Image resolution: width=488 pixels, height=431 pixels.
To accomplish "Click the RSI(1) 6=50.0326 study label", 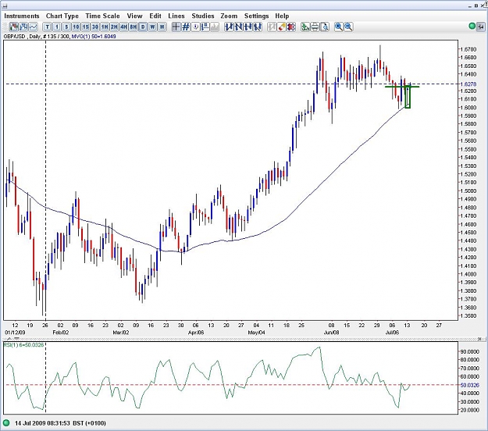I will (23, 345).
